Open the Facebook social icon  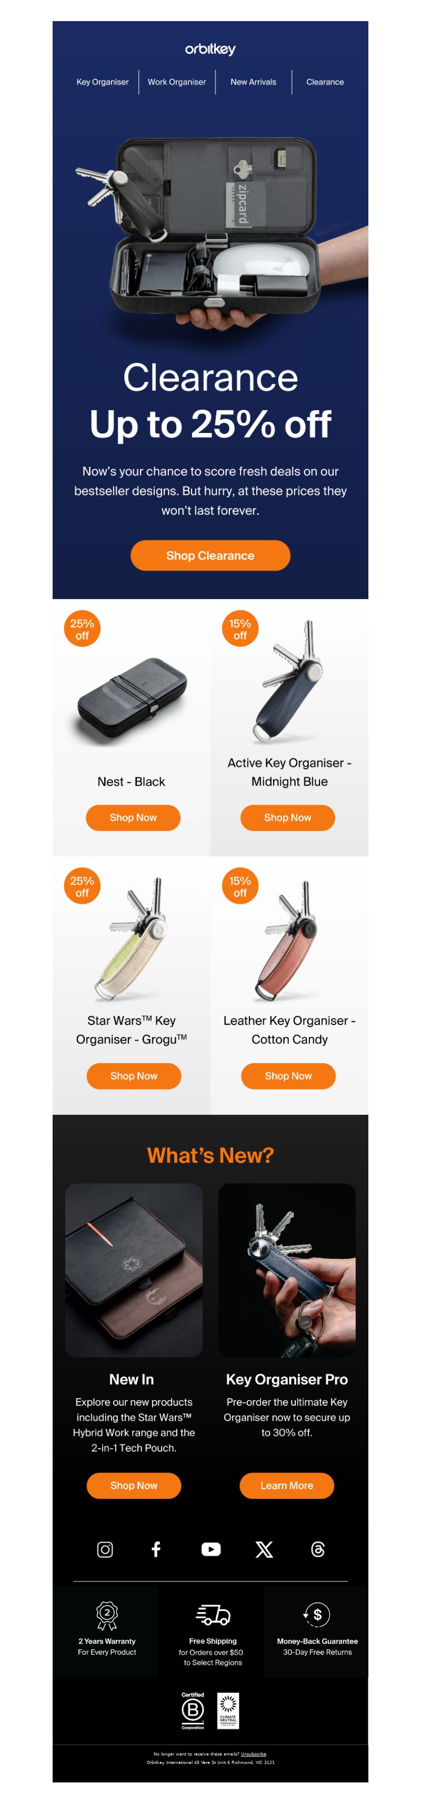156,1550
